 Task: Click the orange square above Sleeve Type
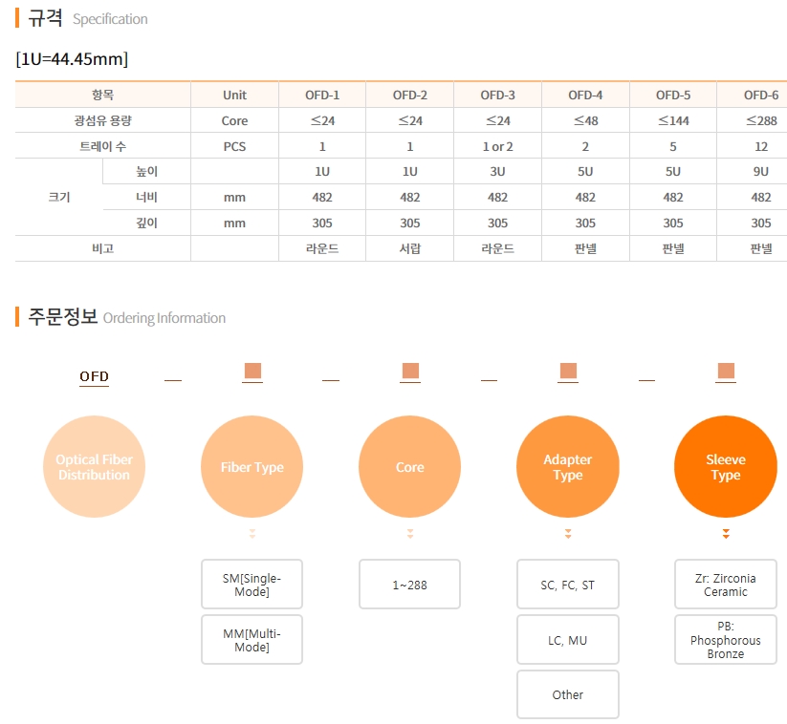coord(726,372)
